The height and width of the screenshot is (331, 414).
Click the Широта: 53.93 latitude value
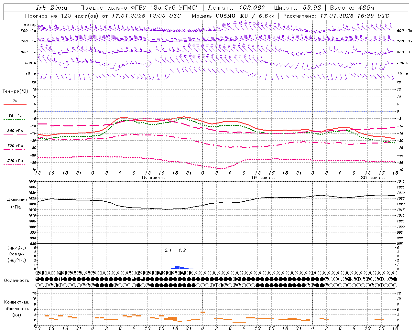tap(298, 8)
